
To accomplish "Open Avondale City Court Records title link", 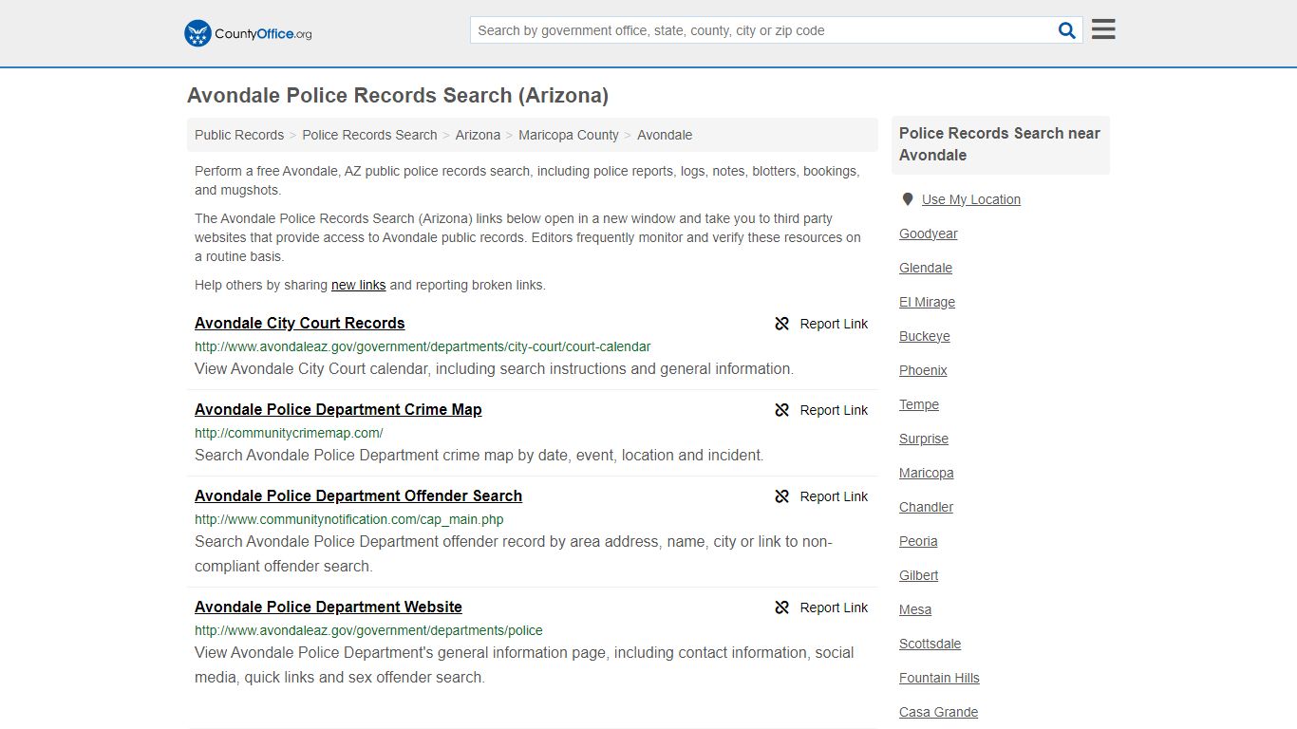I will tap(300, 323).
